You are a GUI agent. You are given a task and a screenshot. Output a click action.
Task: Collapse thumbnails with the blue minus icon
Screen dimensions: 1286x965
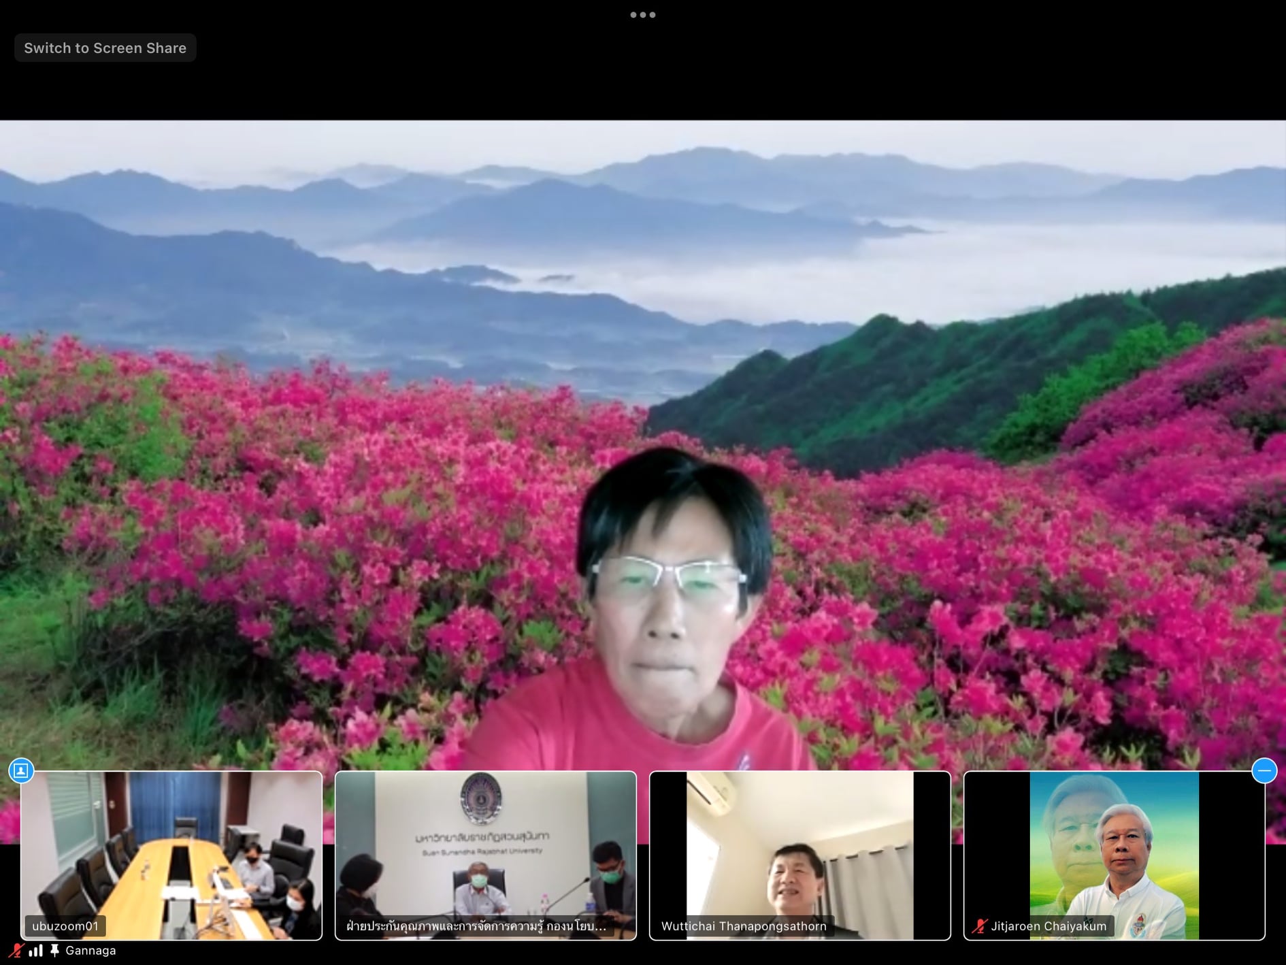[1264, 770]
